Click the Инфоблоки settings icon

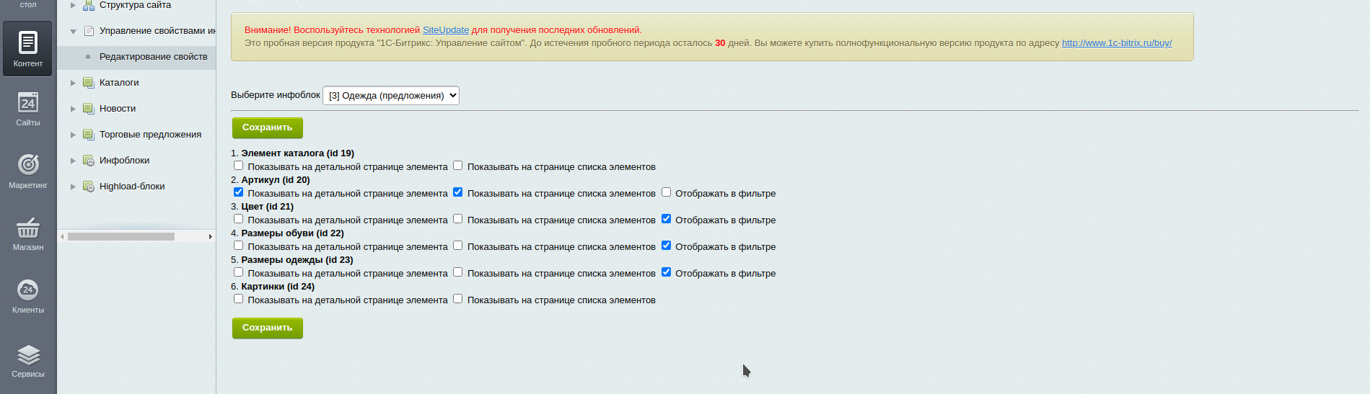(x=89, y=161)
